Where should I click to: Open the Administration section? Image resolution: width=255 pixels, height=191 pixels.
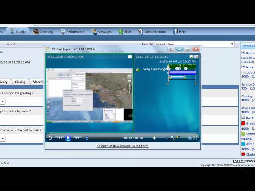(x=152, y=32)
